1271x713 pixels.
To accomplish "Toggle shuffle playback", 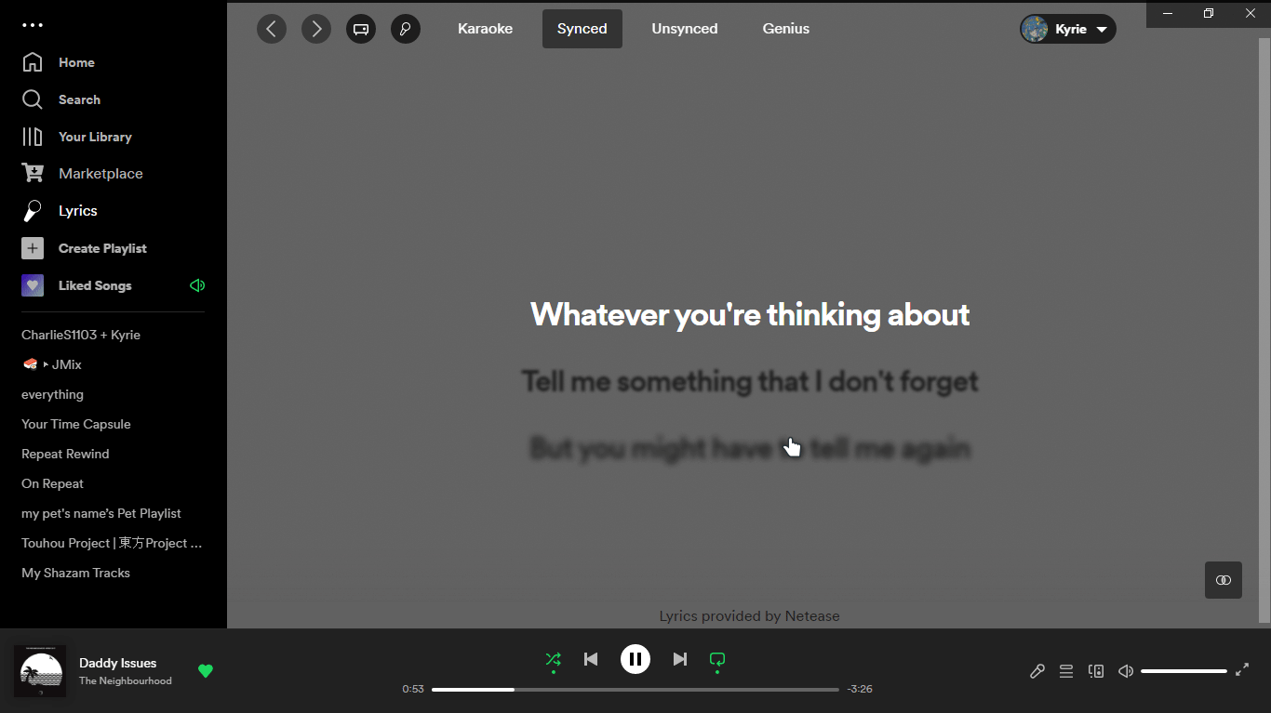I will (554, 659).
